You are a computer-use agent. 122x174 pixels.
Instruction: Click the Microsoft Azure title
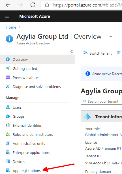point(35,16)
